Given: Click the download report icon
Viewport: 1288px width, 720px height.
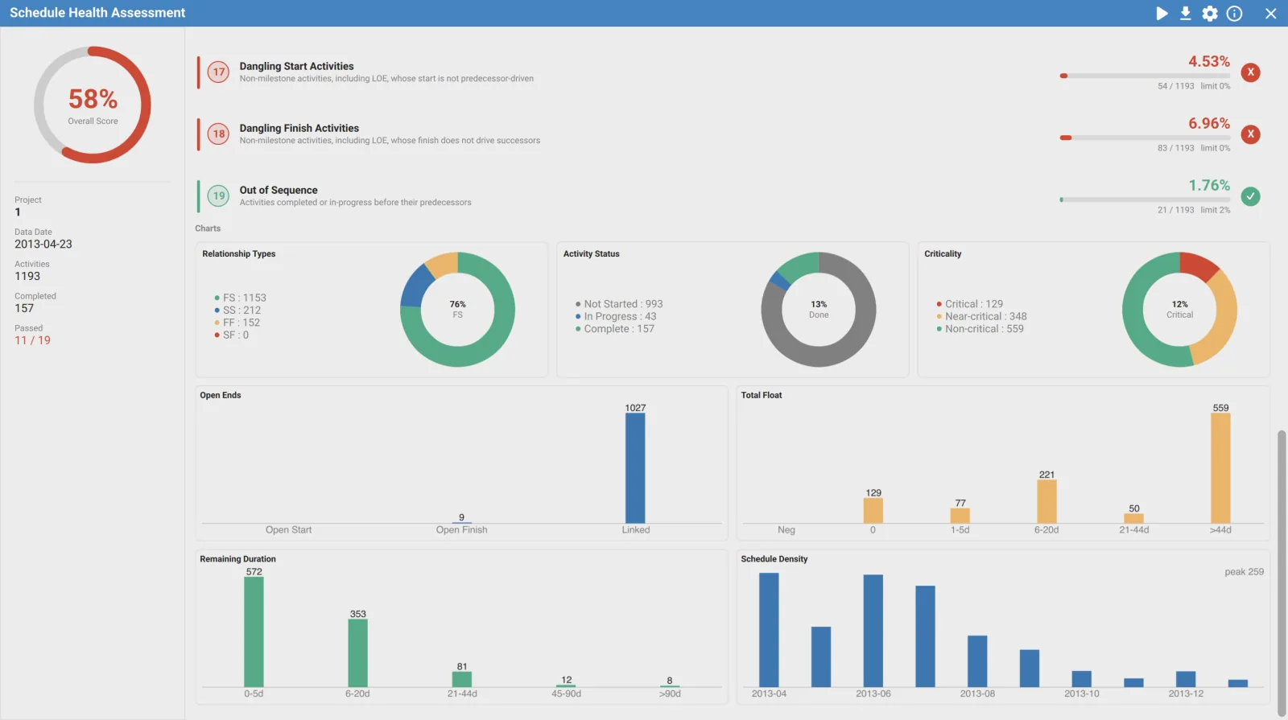Looking at the screenshot, I should click(1186, 13).
